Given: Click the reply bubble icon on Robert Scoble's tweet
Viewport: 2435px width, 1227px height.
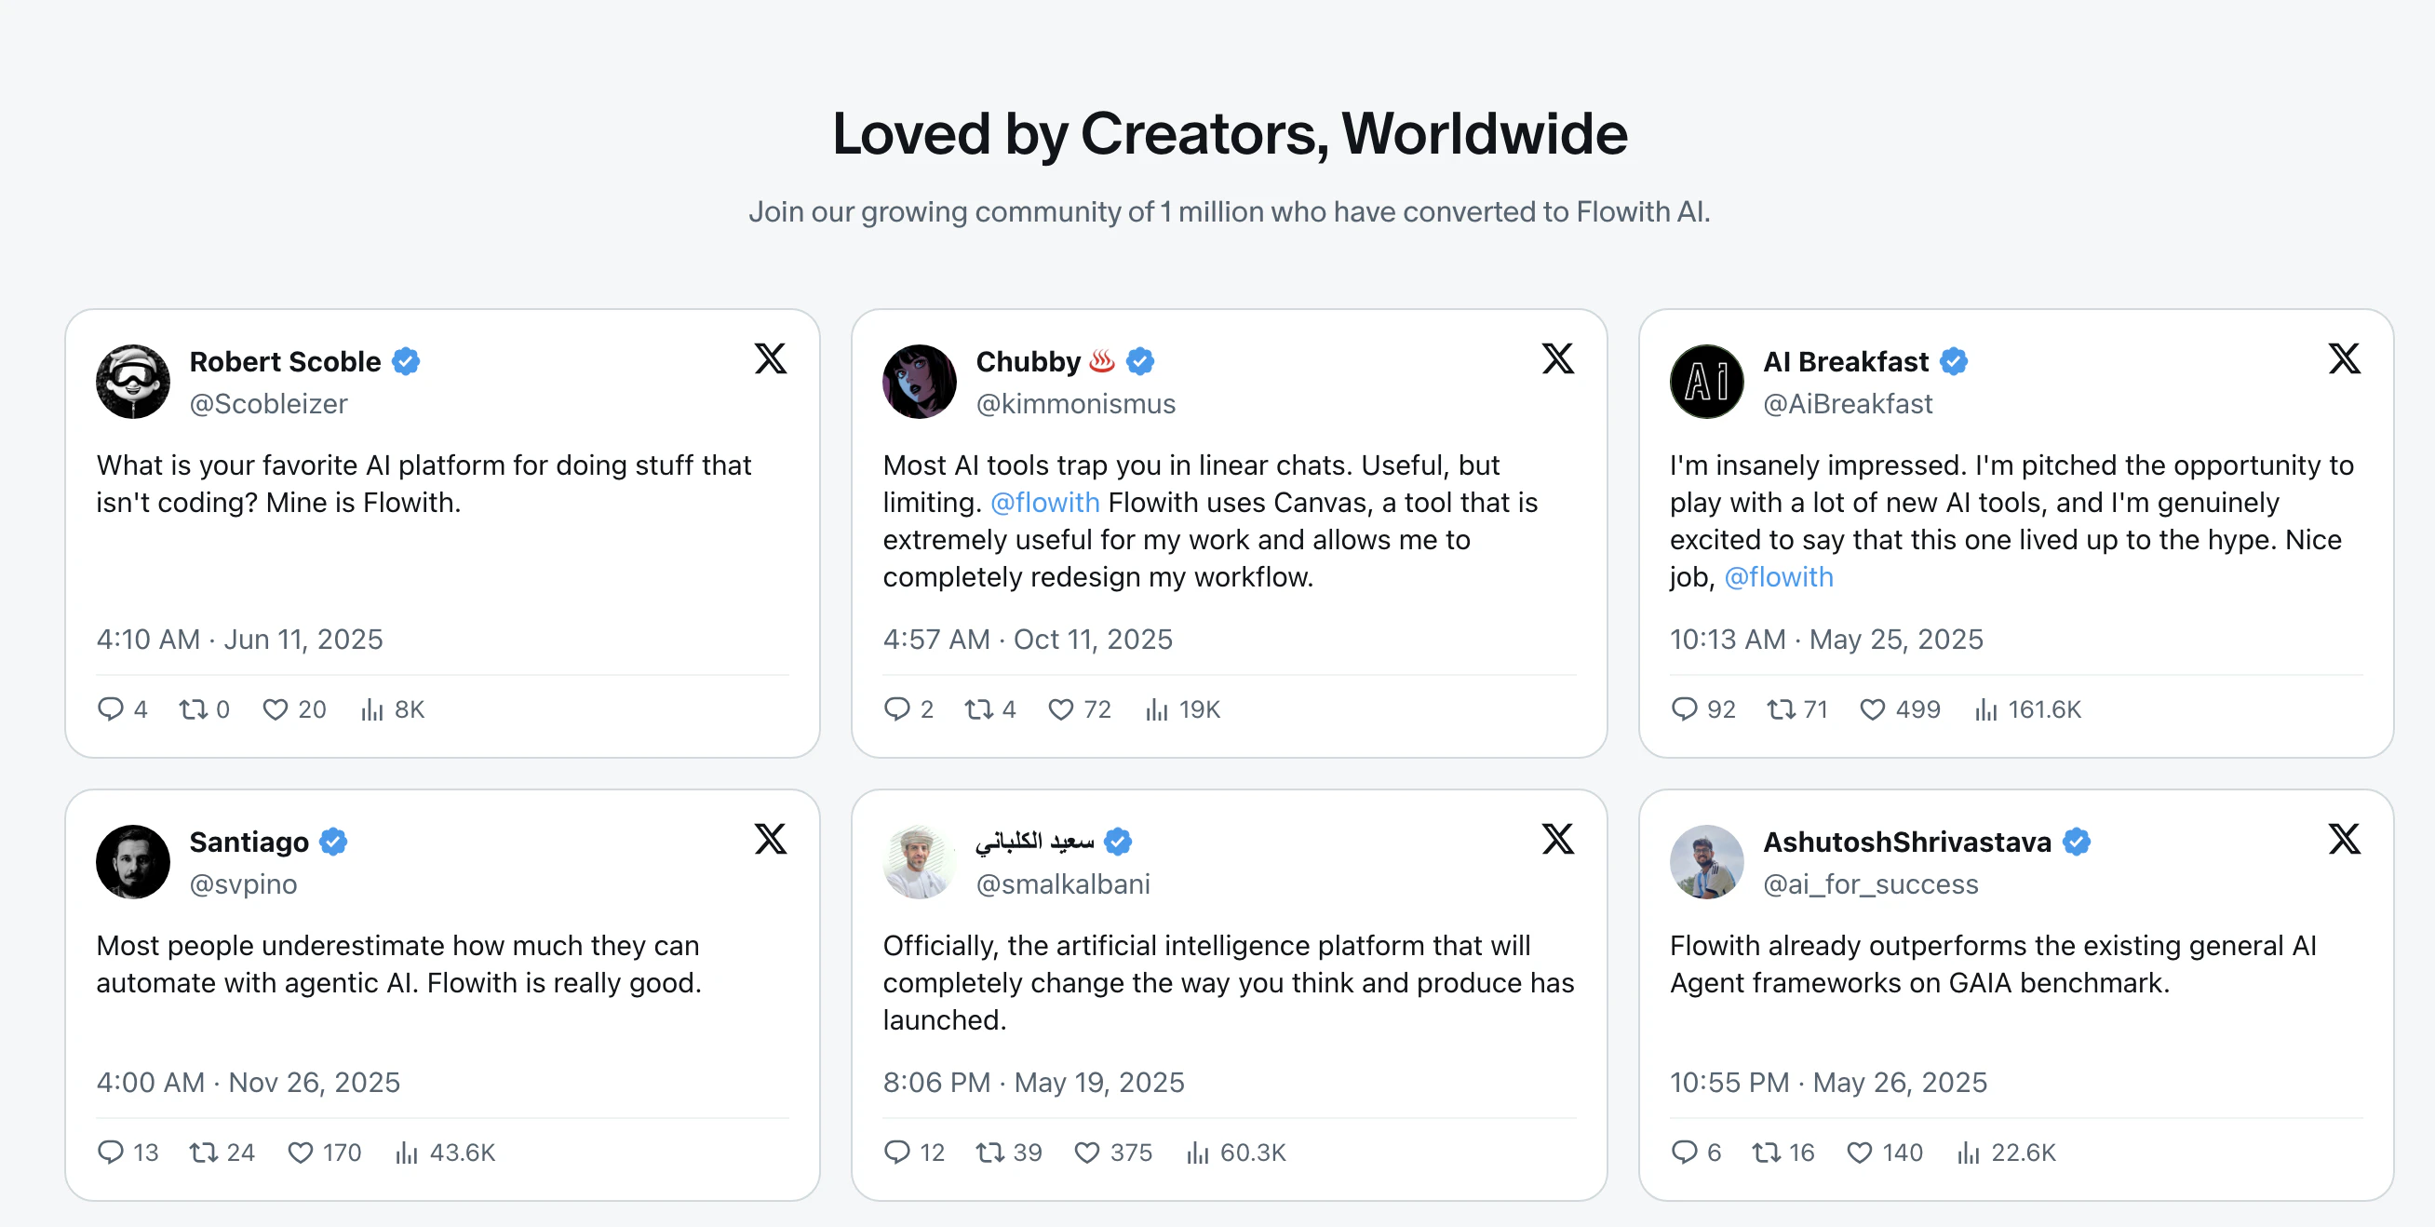Looking at the screenshot, I should tap(111, 709).
